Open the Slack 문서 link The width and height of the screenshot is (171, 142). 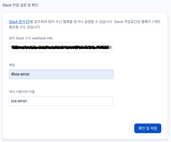coord(17,22)
